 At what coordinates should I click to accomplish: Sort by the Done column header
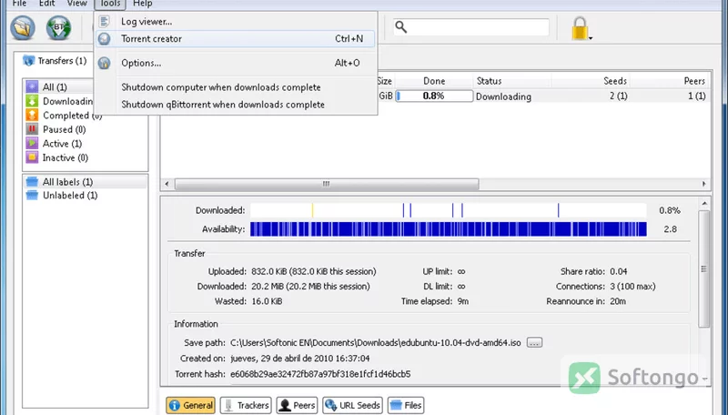click(x=434, y=81)
